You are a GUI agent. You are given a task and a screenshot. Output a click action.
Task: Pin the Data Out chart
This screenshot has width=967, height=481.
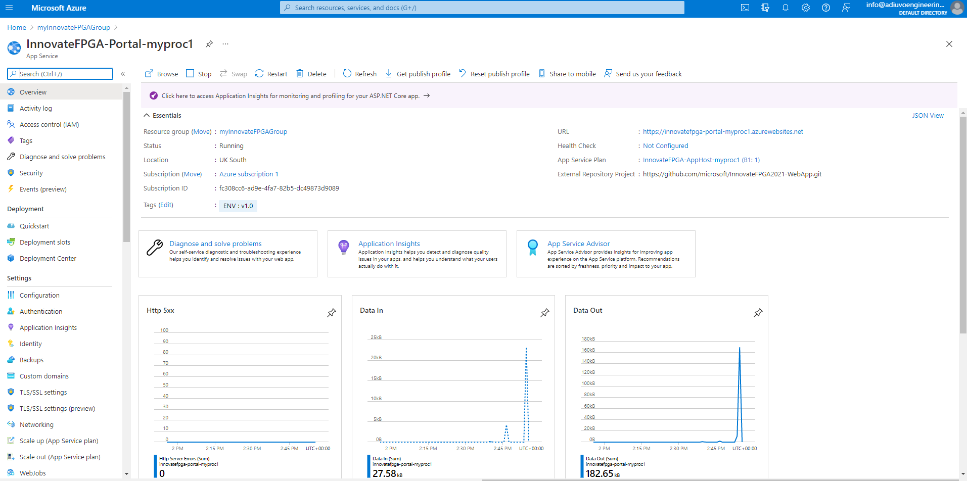(758, 313)
